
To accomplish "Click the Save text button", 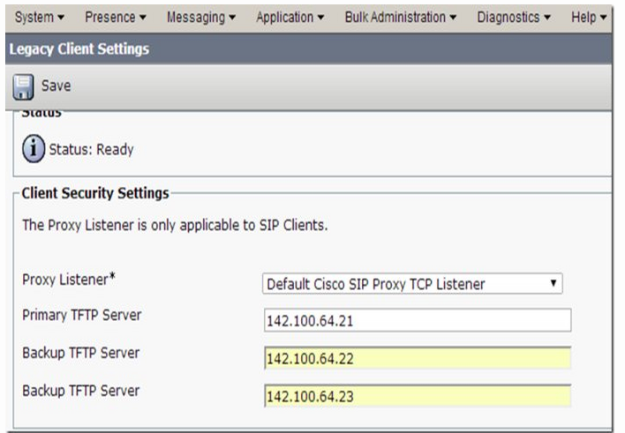I will (56, 86).
